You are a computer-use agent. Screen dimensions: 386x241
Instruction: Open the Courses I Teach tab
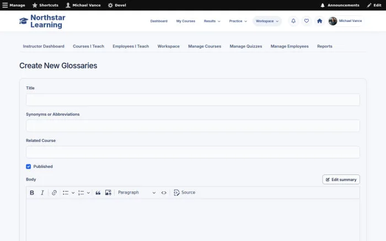pos(88,46)
